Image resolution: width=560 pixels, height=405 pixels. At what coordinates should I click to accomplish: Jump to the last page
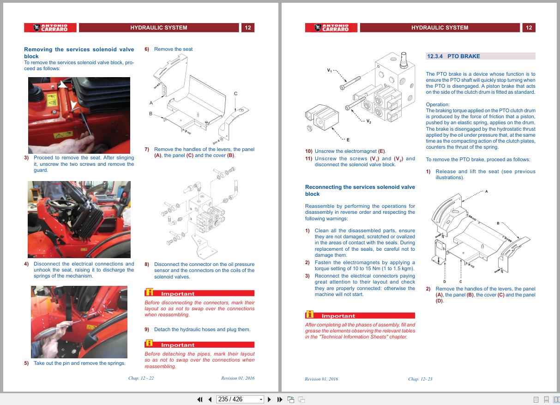coord(279,399)
